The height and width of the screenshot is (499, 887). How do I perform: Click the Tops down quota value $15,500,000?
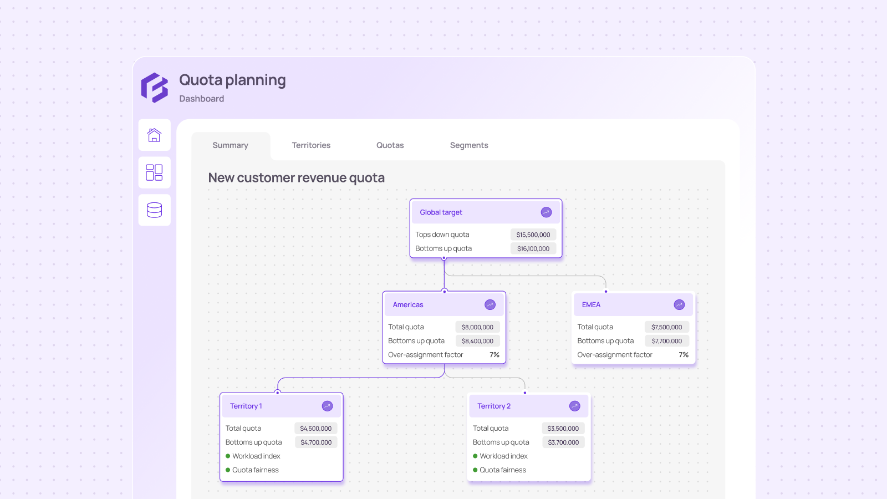tap(533, 235)
